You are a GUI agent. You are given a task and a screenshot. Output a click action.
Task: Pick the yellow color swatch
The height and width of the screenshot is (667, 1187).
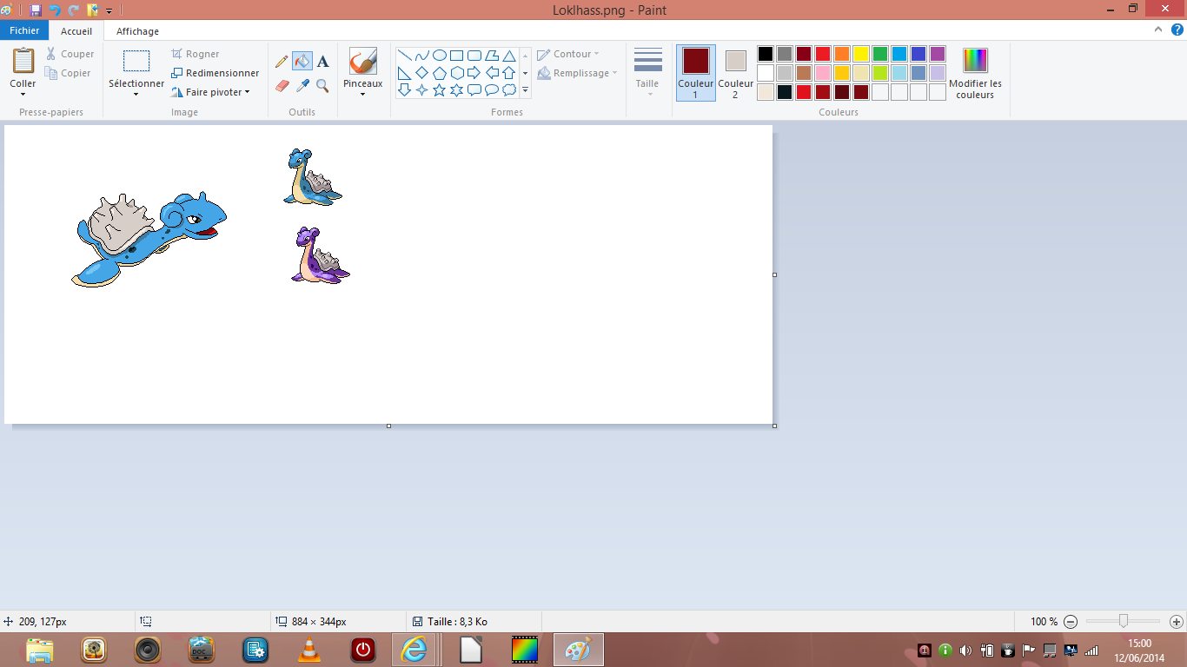coord(861,54)
